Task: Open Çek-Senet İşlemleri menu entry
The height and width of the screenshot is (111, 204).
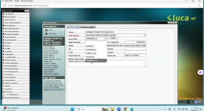Action: (x=16, y=31)
